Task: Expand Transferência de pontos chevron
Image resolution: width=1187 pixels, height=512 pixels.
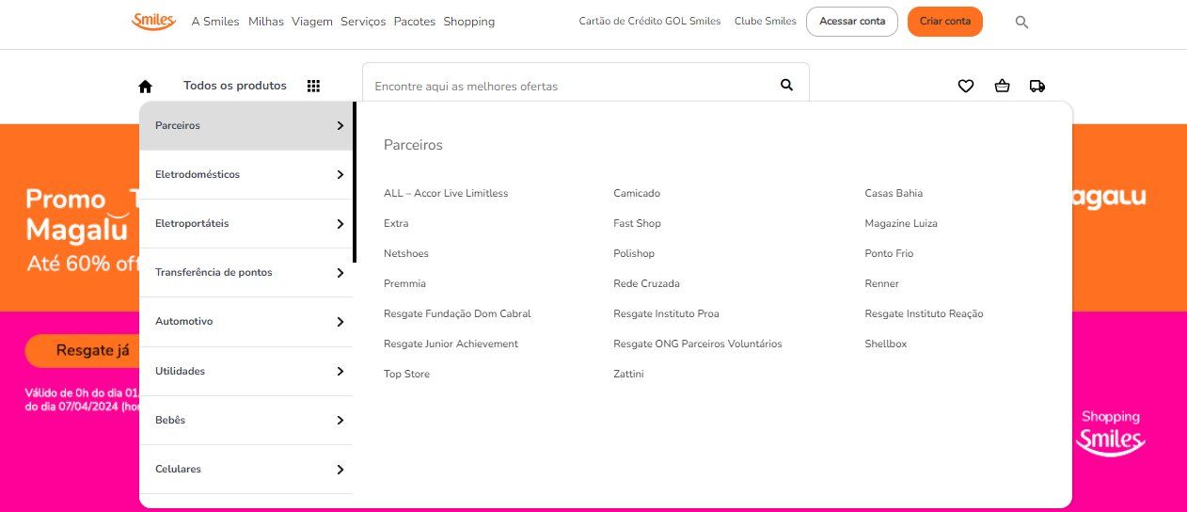Action: pyautogui.click(x=340, y=273)
